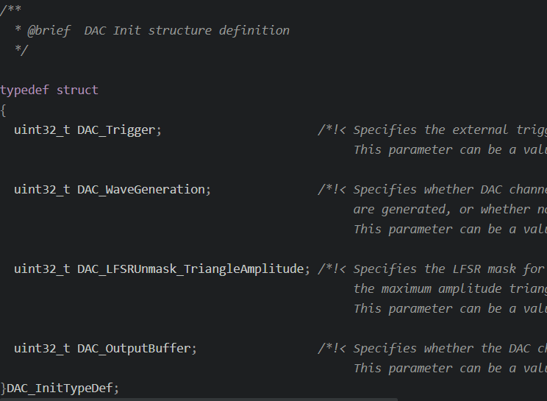Click 'DAC Init structure definition' comment text
547x401 pixels.
(x=187, y=31)
